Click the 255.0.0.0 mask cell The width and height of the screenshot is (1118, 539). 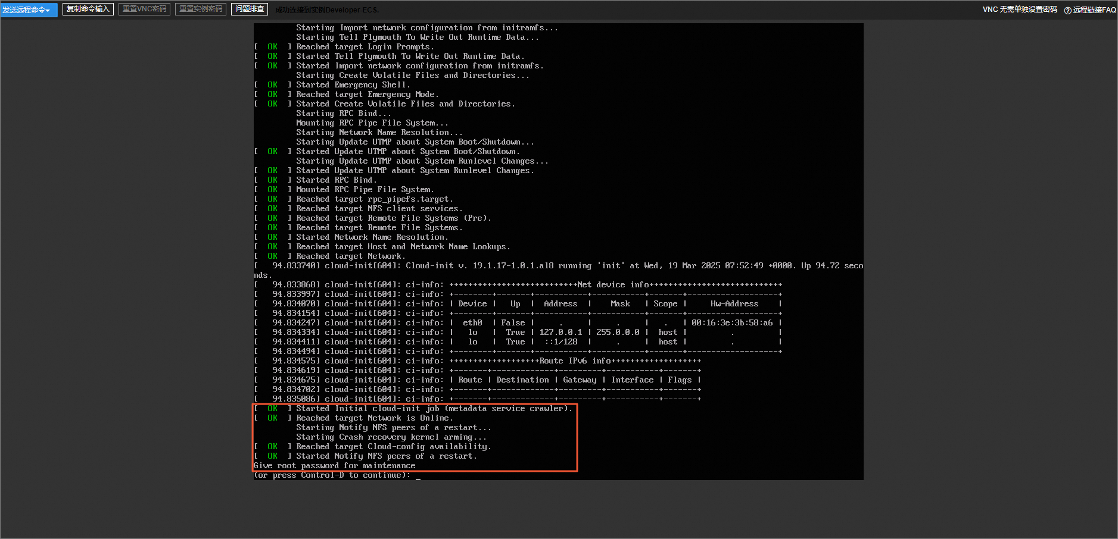click(x=618, y=333)
